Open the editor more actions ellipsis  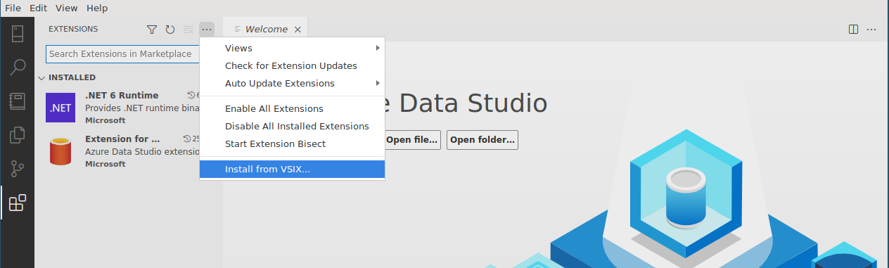[x=871, y=30]
